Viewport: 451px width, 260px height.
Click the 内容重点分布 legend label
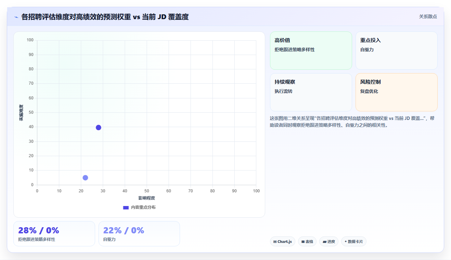143,207
